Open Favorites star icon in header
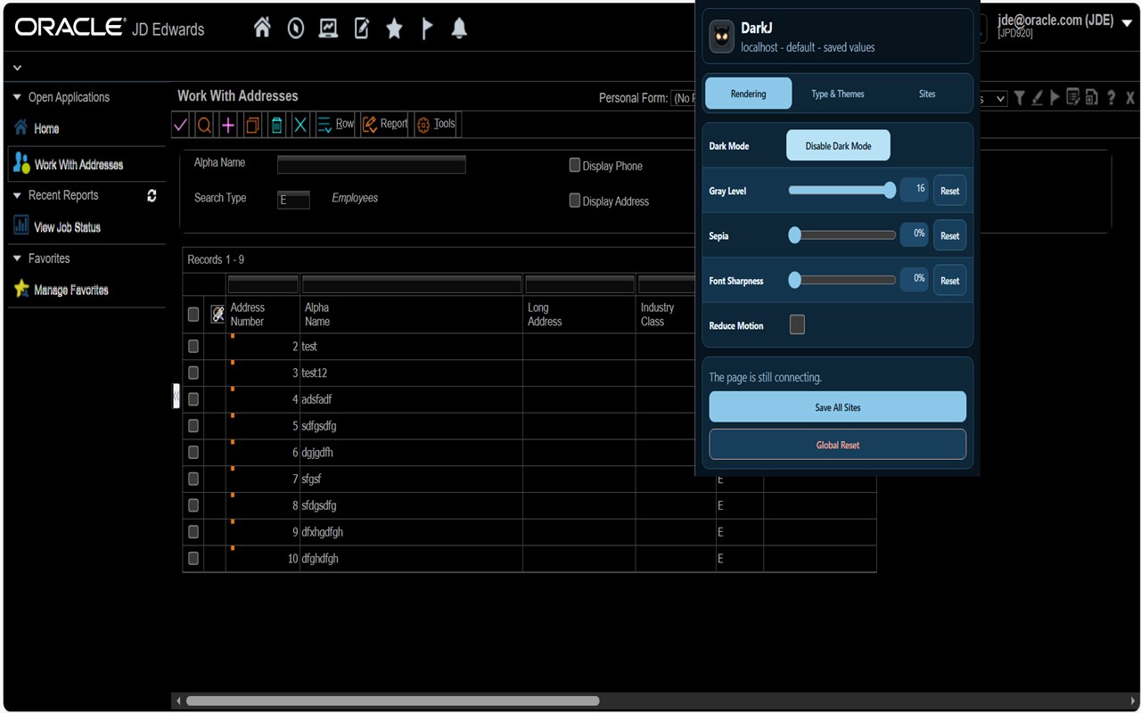 (x=394, y=29)
